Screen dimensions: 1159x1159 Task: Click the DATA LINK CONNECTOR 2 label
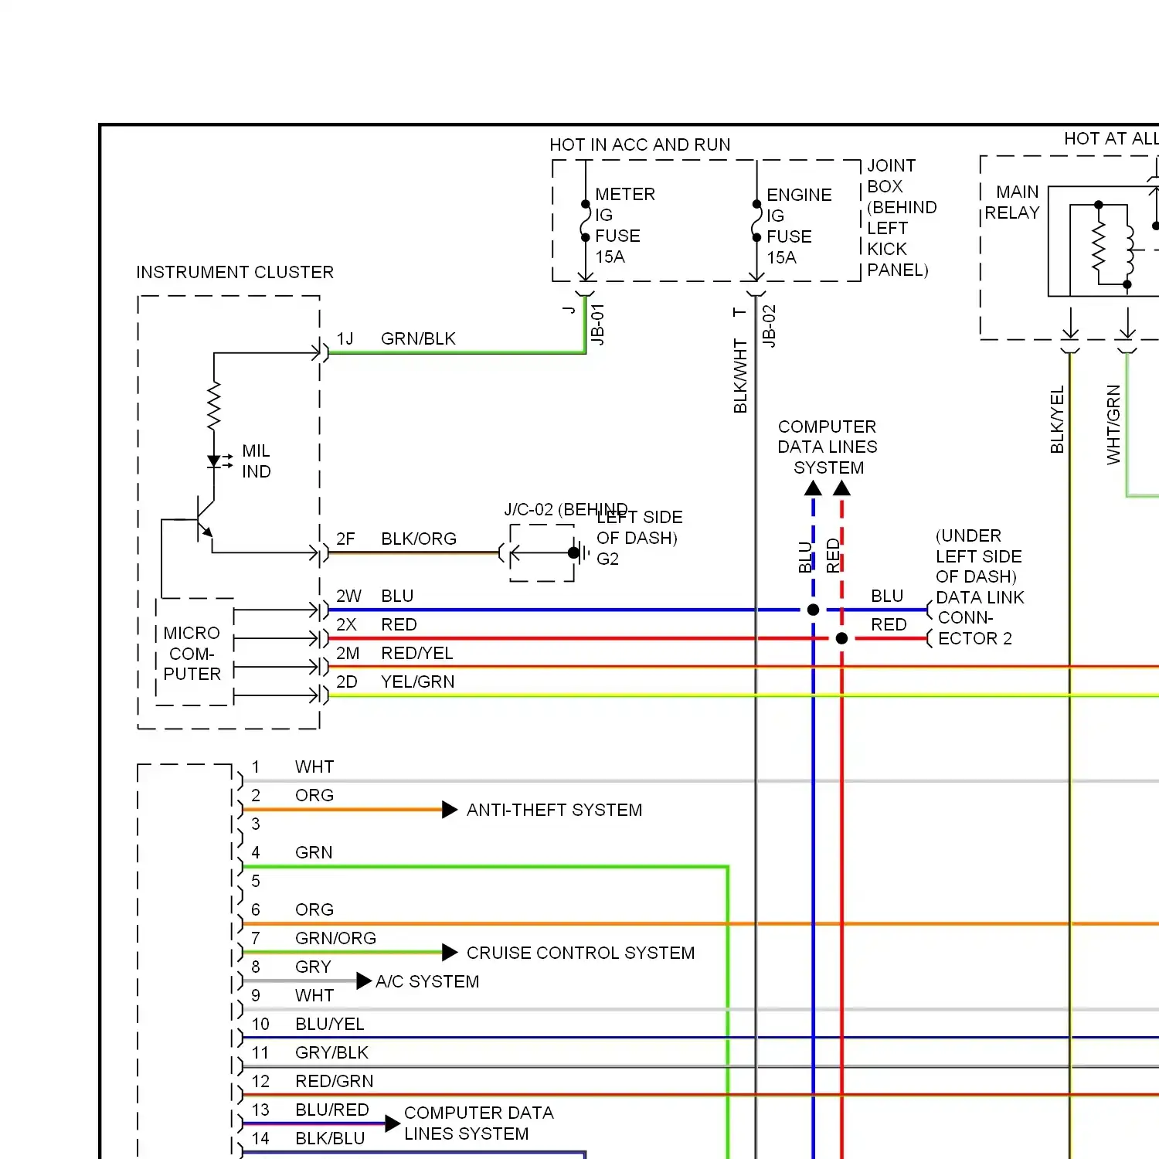click(x=980, y=618)
